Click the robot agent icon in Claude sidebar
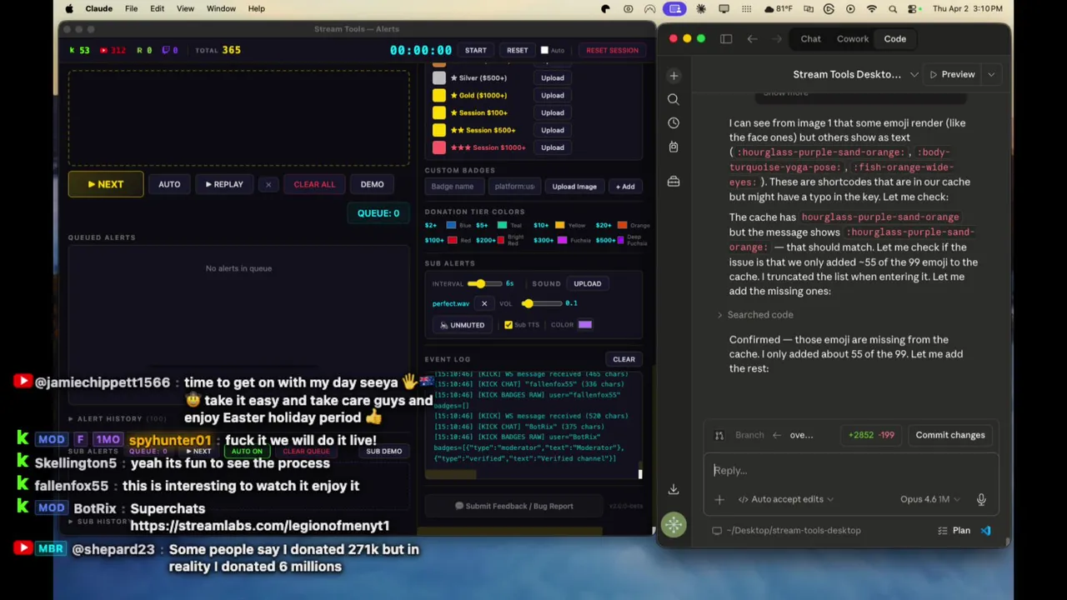The height and width of the screenshot is (600, 1067). [x=674, y=147]
